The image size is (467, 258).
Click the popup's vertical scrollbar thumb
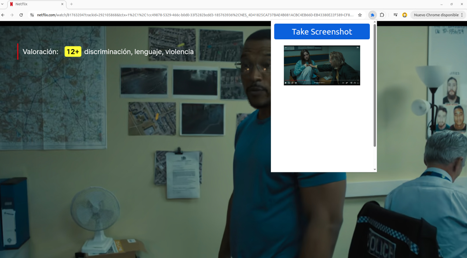pyautogui.click(x=375, y=85)
